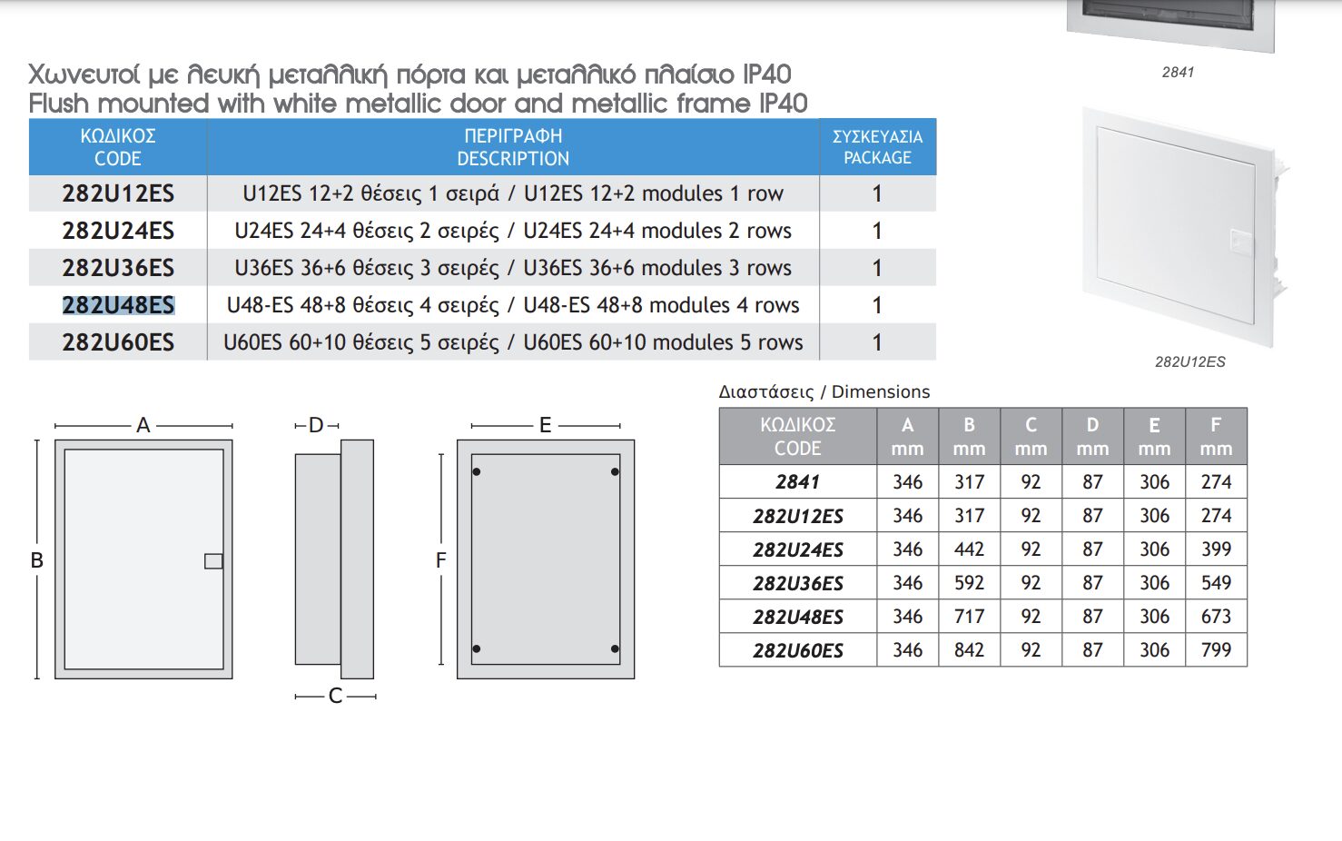The image size is (1342, 841).
Task: Click the Flush mounted with white metallic door heading
Action: 418,104
